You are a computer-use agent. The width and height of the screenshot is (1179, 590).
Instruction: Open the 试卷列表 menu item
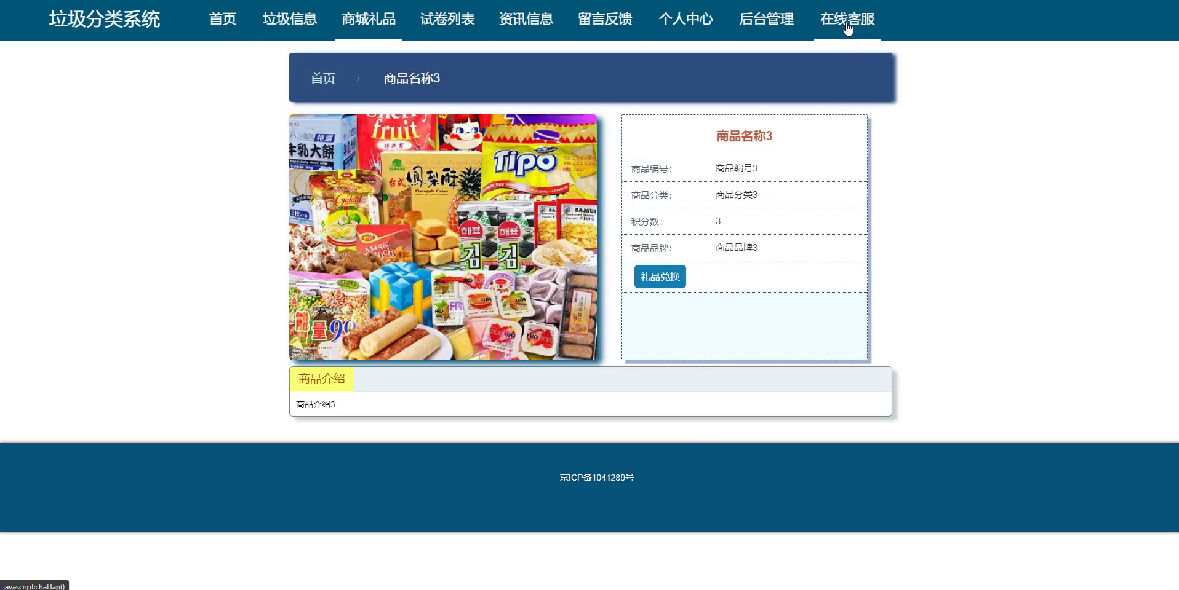(447, 19)
